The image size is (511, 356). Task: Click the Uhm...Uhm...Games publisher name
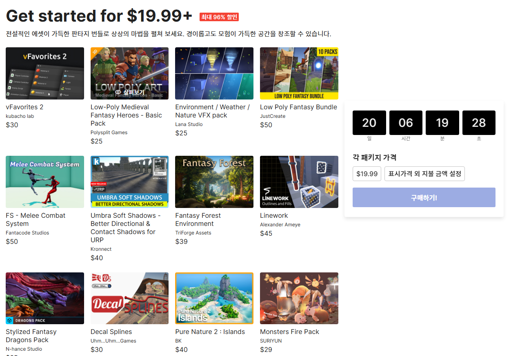[113, 341]
